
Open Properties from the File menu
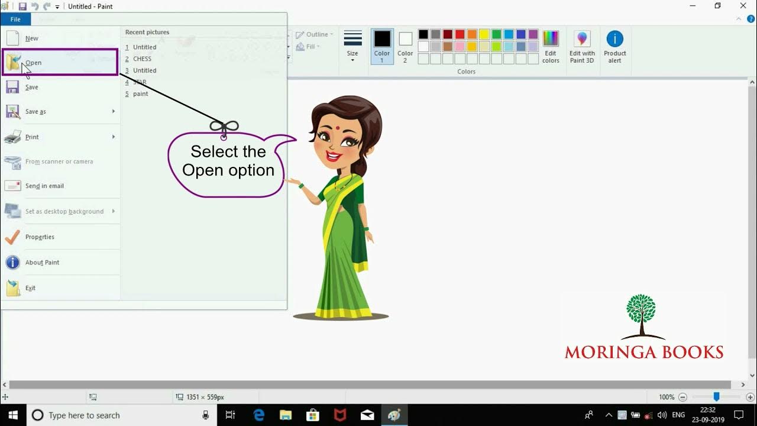(x=60, y=237)
